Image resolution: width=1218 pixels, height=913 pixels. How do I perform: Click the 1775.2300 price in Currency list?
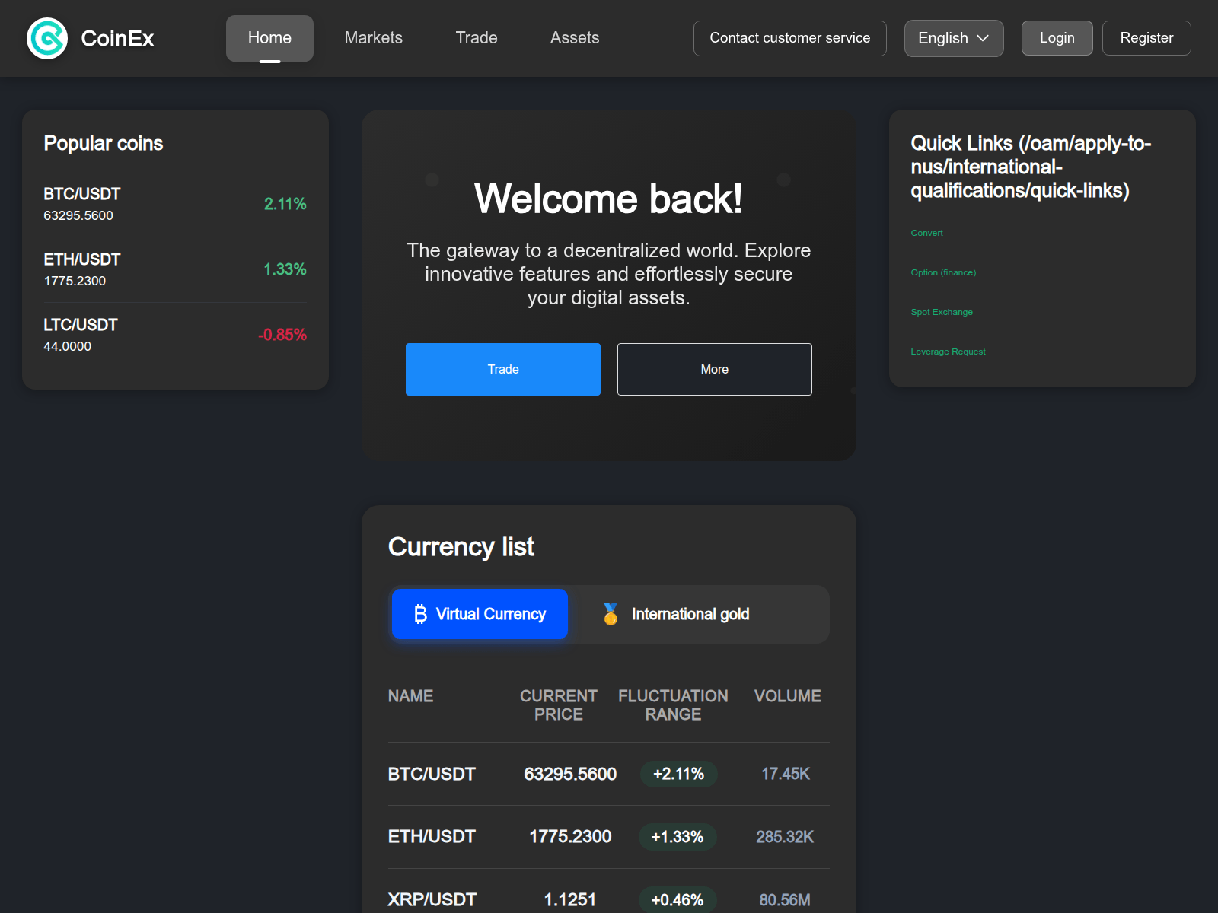coord(570,837)
